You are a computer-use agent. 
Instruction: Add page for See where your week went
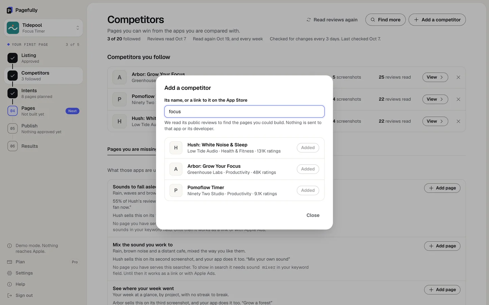coord(442,290)
